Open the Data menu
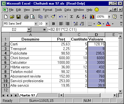 coord(68,10)
